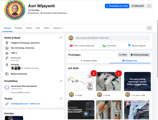Screen dimensions: 158x120
Task: Click the 1,3 rb teman count
Action: point(34,10)
